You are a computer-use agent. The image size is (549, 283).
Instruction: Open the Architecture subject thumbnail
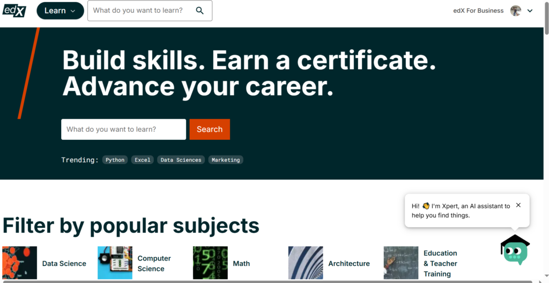(x=306, y=263)
